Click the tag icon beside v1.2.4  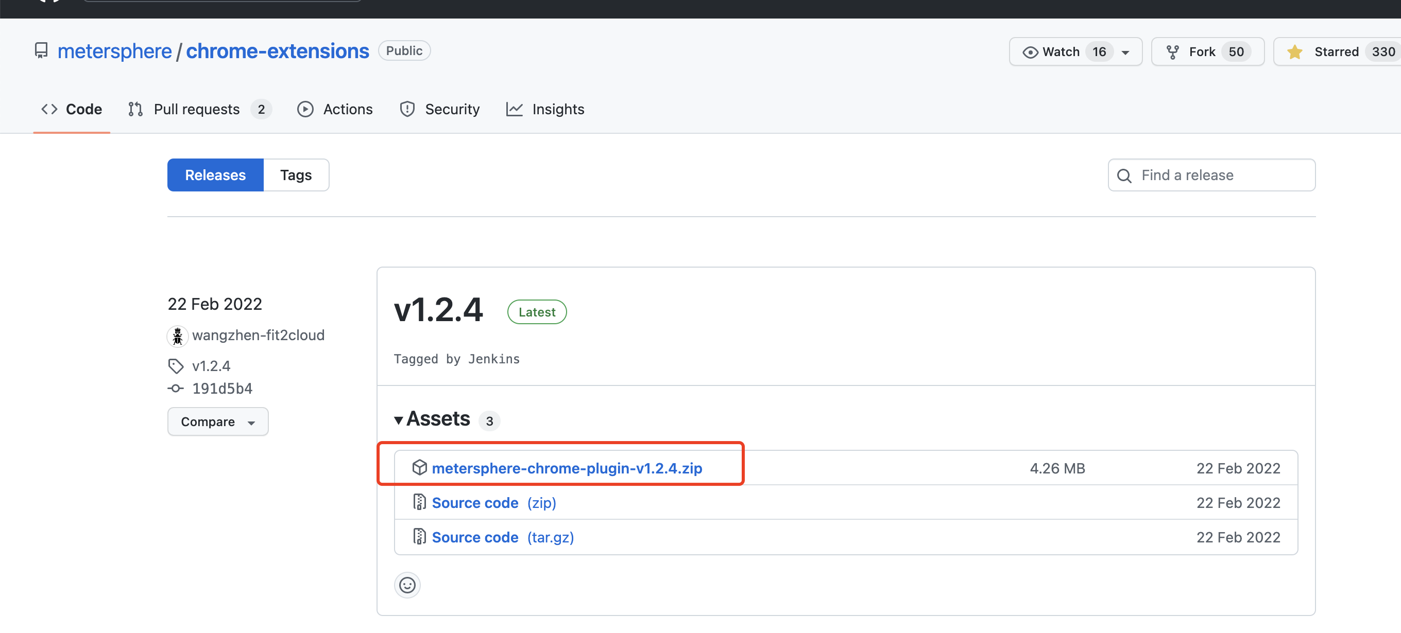click(176, 366)
